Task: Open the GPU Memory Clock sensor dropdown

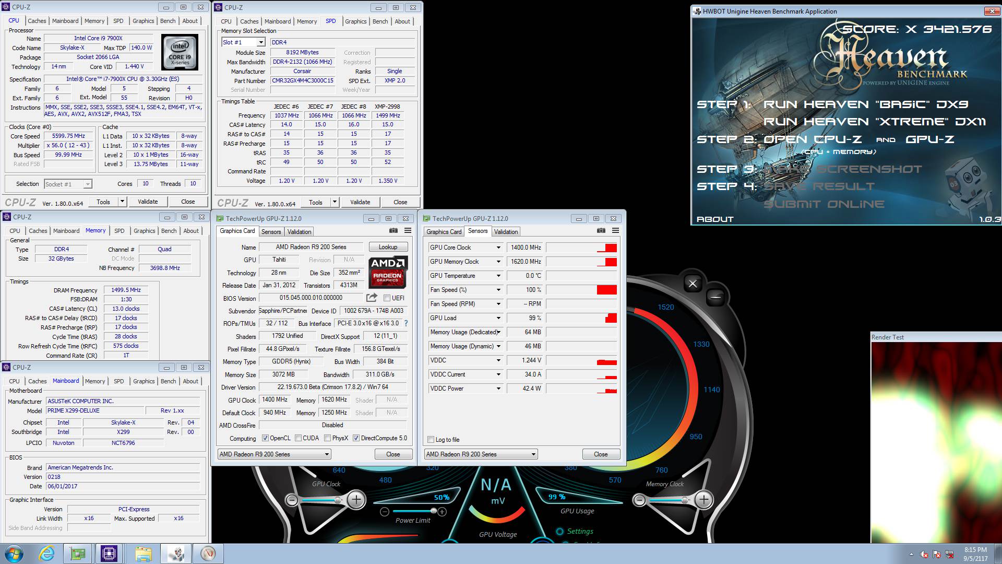Action: [498, 262]
